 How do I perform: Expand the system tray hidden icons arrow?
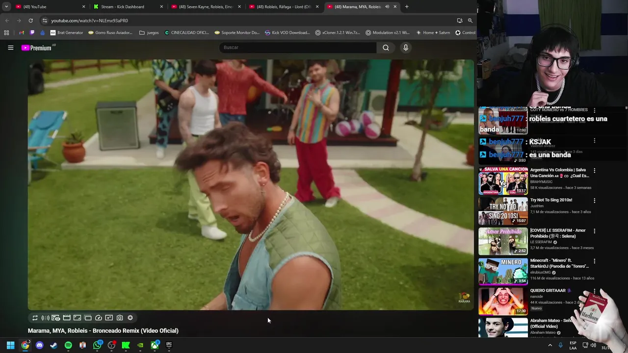pos(549,345)
